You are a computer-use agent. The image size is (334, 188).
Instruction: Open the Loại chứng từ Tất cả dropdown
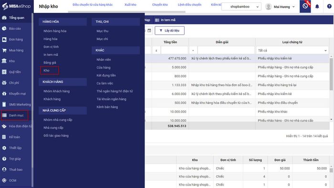292,51
